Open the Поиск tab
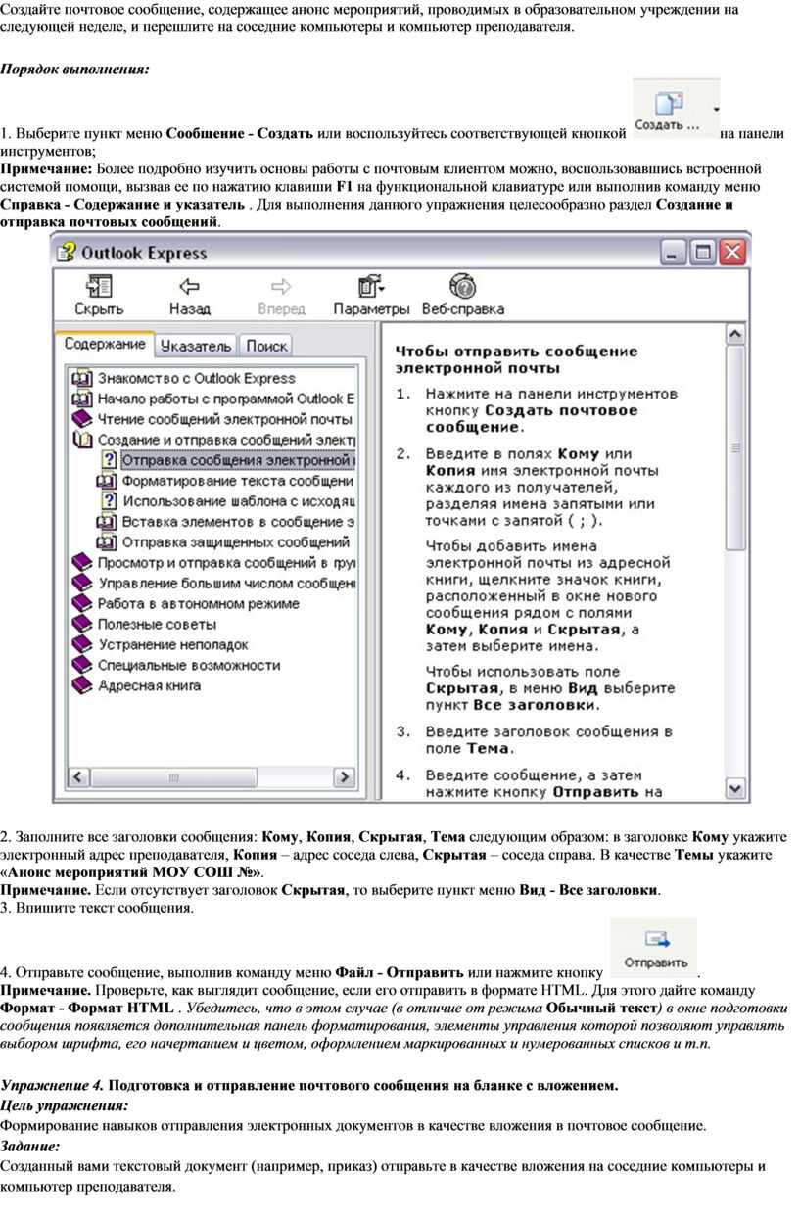This screenshot has width=799, height=1220. click(x=266, y=346)
